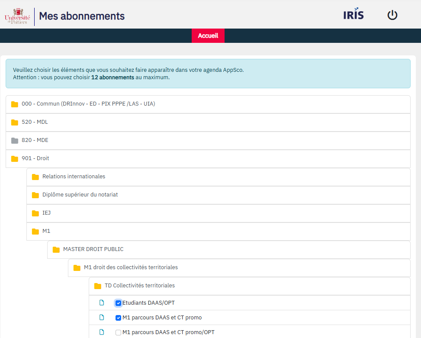Expand the 000 - Commun folder
This screenshot has height=338, width=421.
click(x=88, y=104)
